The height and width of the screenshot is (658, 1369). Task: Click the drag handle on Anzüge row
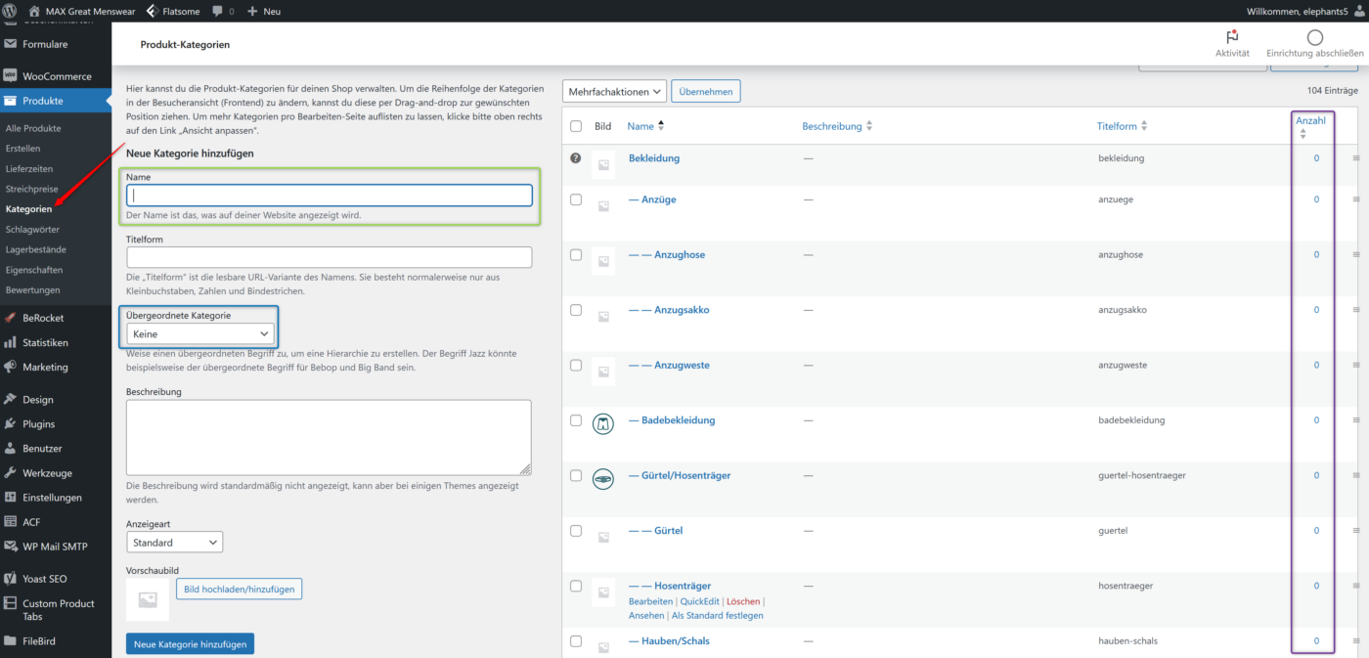[x=1356, y=199]
